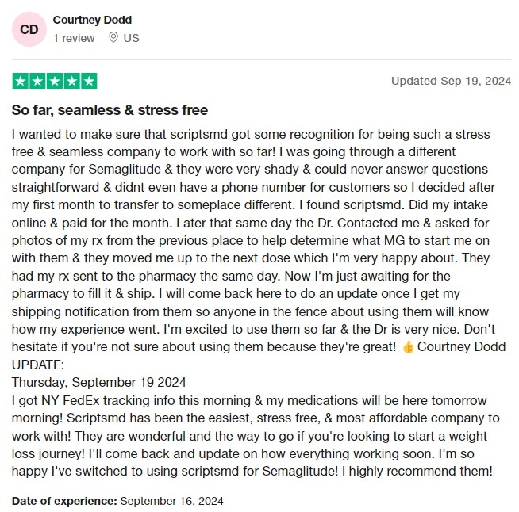Click the 'UPDATE:' line in the review
519x512 pixels.
coord(38,365)
